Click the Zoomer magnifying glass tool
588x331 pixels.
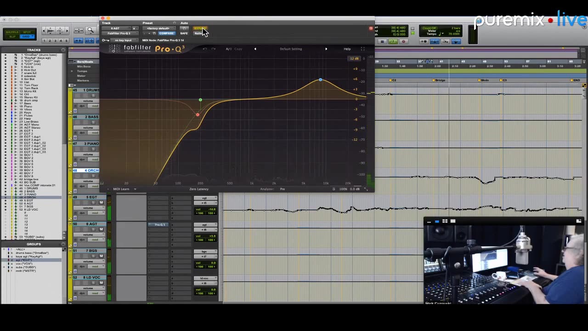point(90,31)
